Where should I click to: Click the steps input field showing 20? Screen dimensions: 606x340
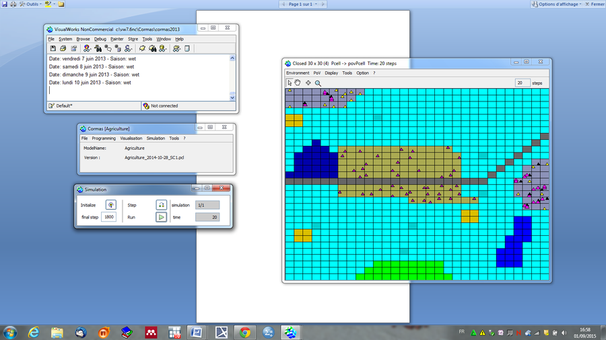[x=522, y=83]
